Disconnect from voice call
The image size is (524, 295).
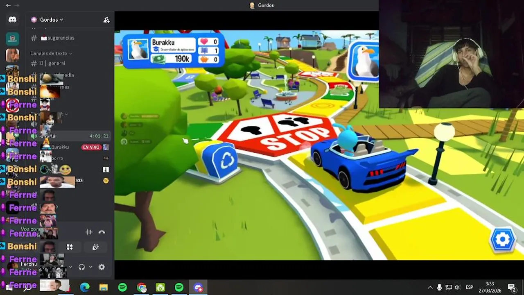click(x=102, y=232)
